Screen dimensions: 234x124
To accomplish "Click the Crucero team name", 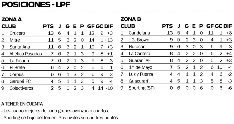I will click(17, 33).
